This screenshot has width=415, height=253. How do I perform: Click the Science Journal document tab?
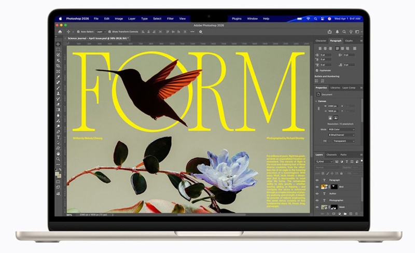coord(98,38)
